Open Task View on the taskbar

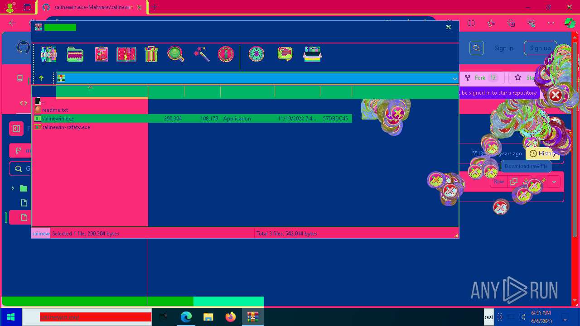pos(164,317)
